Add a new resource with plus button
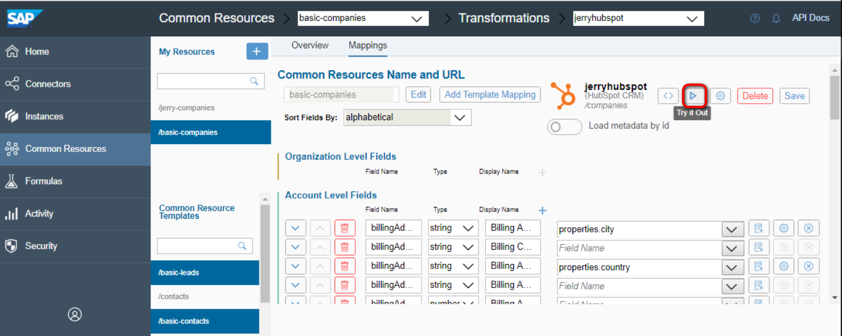The image size is (842, 336). point(257,51)
